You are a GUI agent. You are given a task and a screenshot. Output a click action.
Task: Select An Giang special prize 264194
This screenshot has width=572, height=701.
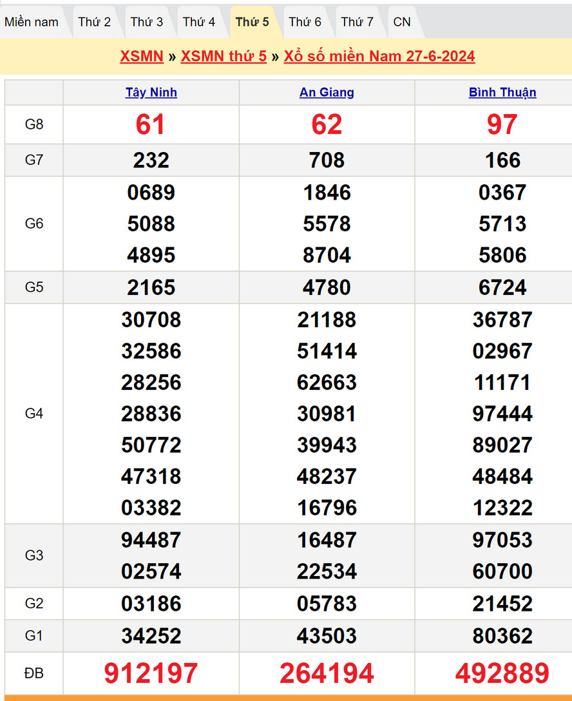pos(327,673)
